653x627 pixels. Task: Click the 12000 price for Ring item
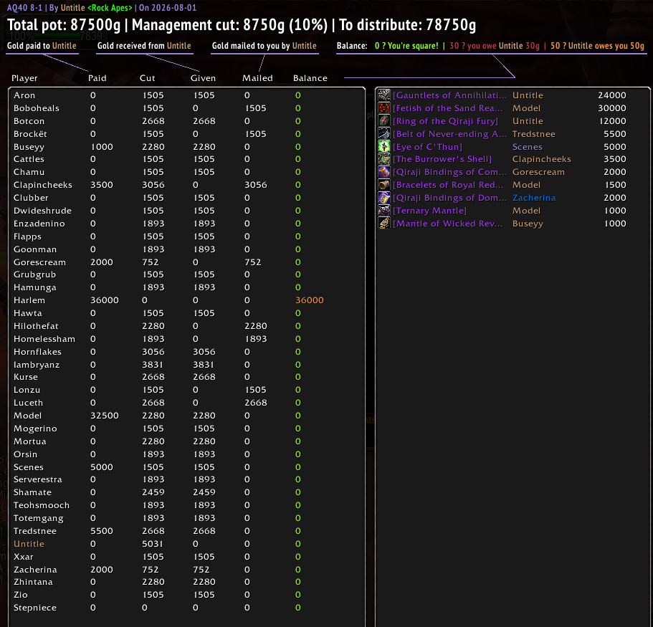click(611, 121)
